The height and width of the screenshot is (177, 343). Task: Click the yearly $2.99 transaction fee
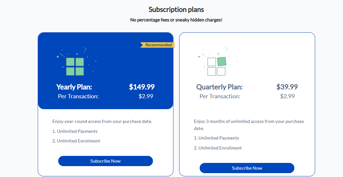[x=146, y=96]
